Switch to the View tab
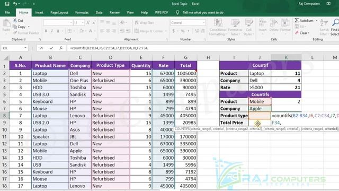 (130, 13)
